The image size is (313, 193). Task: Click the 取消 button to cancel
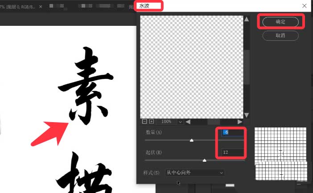coord(280,35)
